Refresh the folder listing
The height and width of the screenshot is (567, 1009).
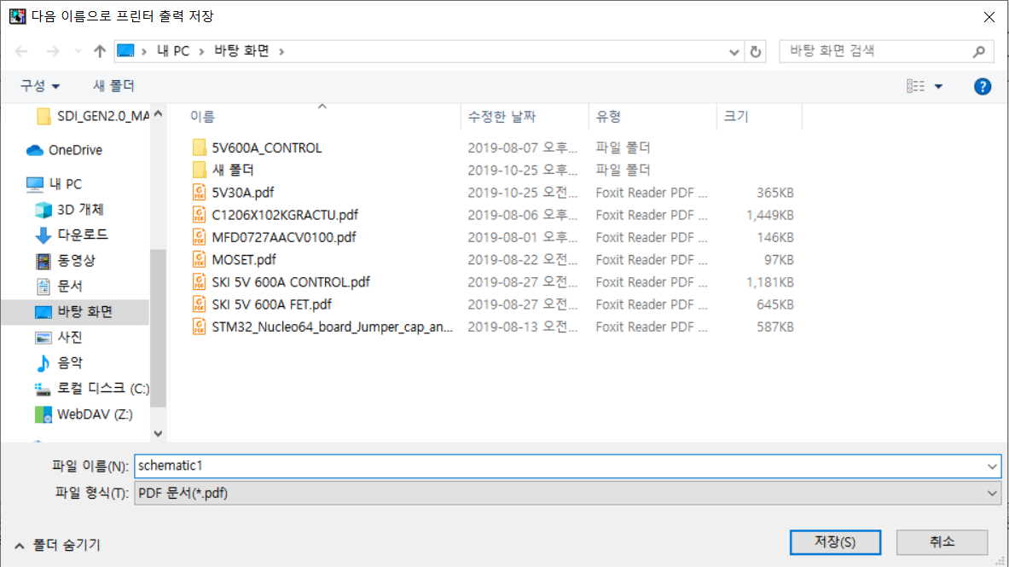point(756,51)
